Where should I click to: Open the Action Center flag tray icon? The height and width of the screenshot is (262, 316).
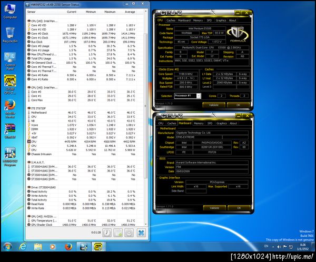[x=285, y=247]
